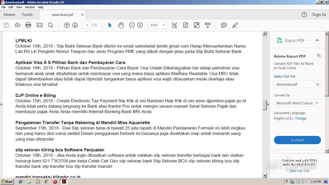The image size is (329, 185).
Task: Choose the Selection arrow tool
Action: point(110,25)
